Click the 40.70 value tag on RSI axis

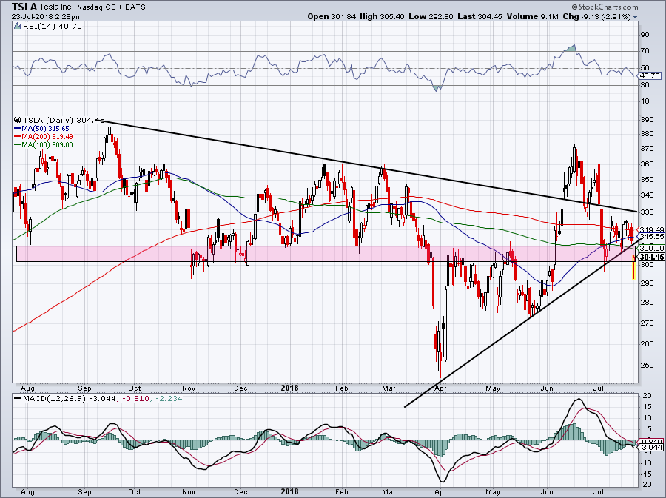pos(650,76)
